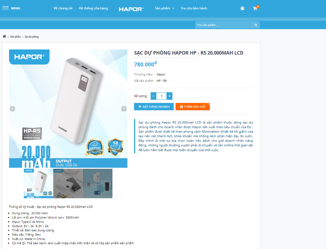326x249 pixels.
Task: Show previous product image arrow
Action: tap(12, 109)
